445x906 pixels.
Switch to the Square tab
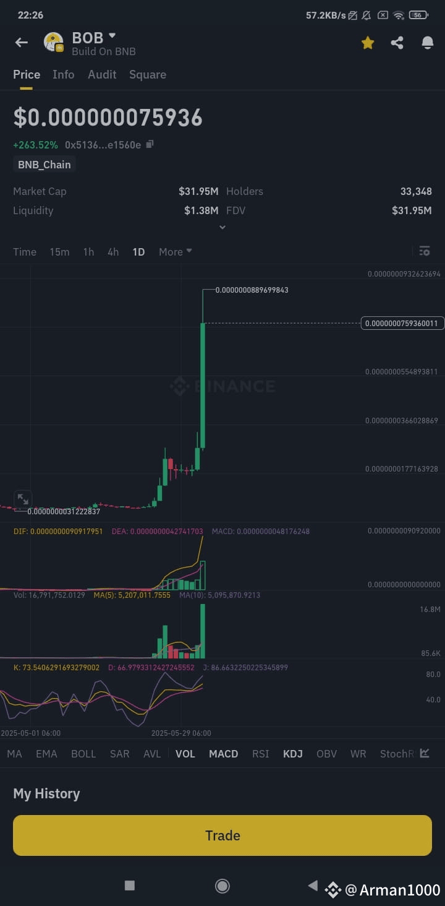pos(148,74)
